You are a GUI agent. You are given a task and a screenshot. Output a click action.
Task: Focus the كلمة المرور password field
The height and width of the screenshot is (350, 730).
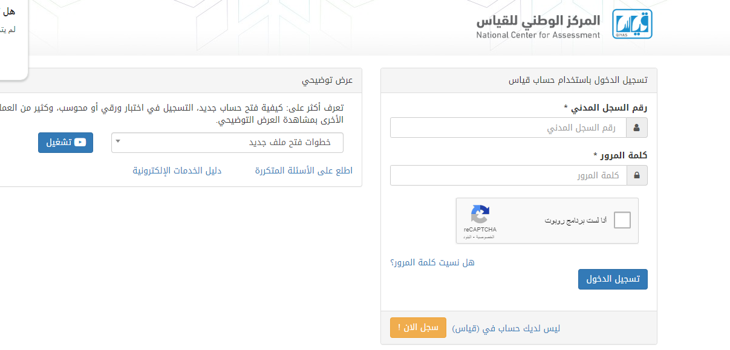(x=508, y=175)
